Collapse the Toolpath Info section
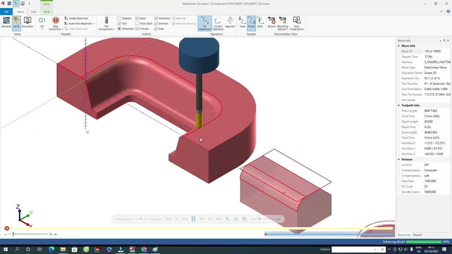Screen dimensions: 452x254 click(399, 105)
